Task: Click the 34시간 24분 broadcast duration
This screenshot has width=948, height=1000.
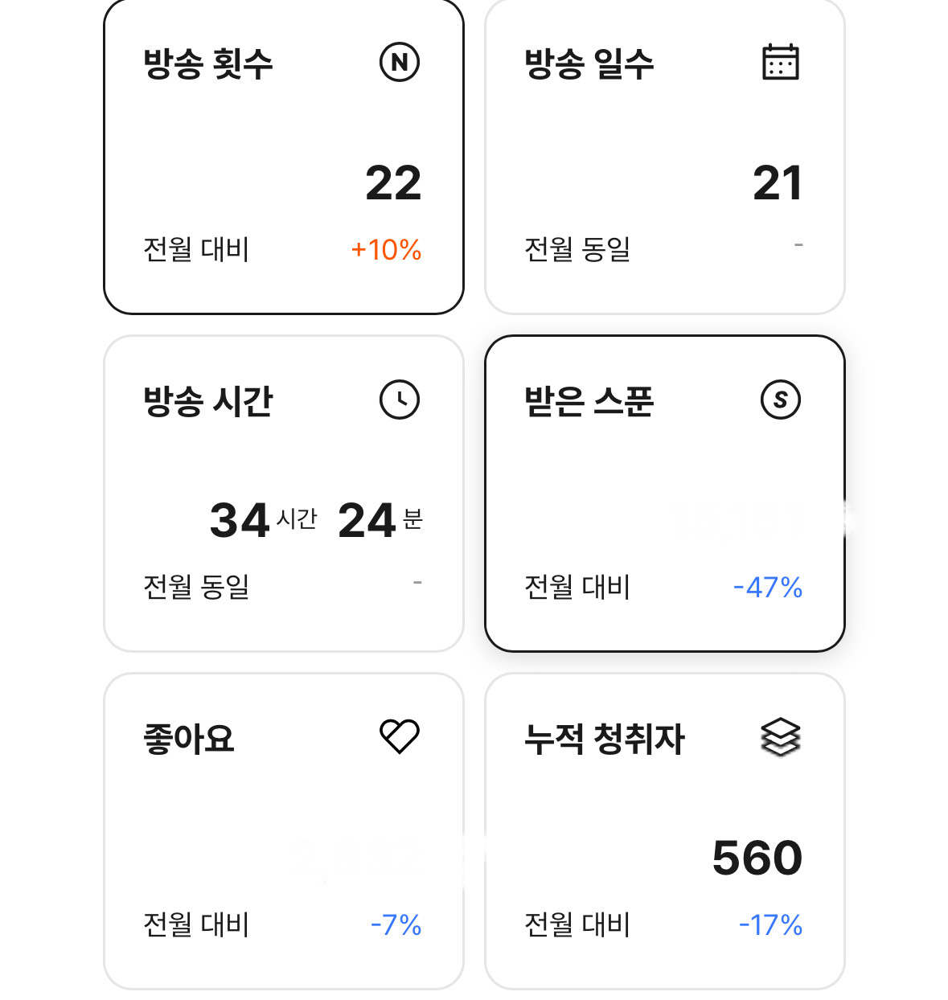Action: click(316, 520)
